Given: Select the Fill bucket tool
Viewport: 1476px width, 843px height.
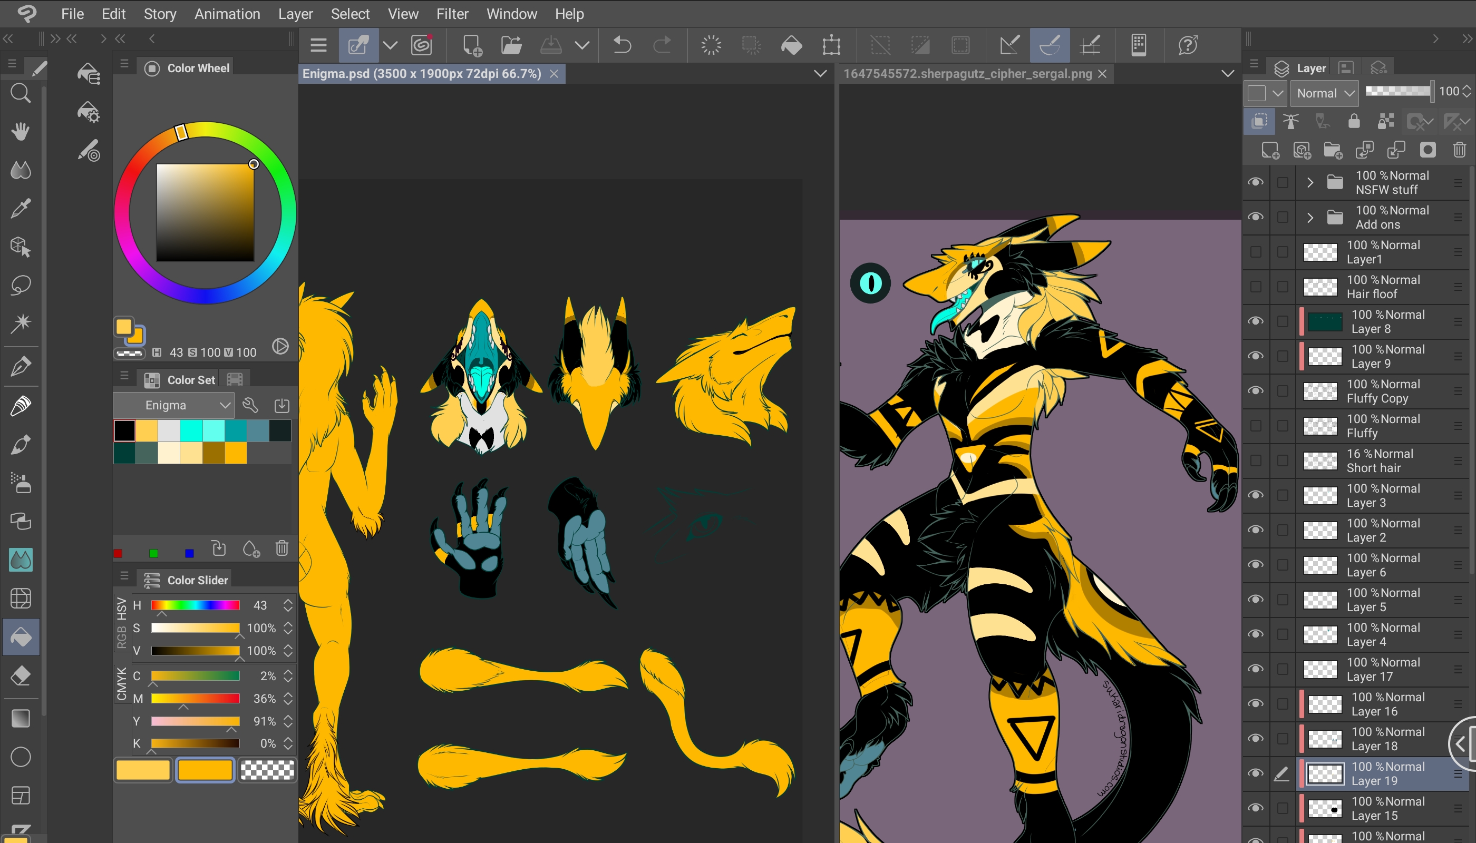Looking at the screenshot, I should point(21,638).
